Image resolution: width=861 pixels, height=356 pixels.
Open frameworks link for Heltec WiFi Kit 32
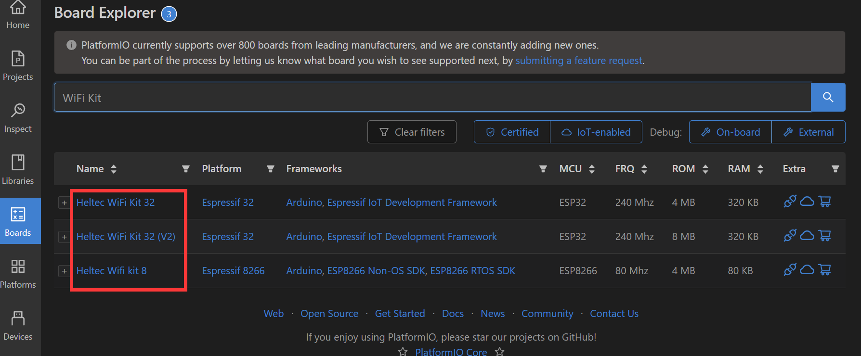pos(391,203)
